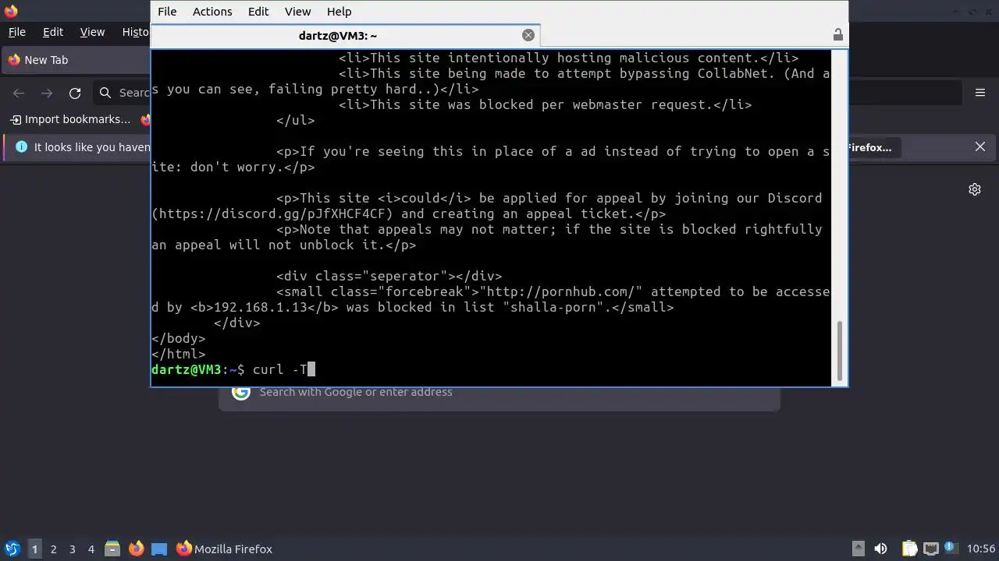Click the update notifier tray icon

pos(951,549)
